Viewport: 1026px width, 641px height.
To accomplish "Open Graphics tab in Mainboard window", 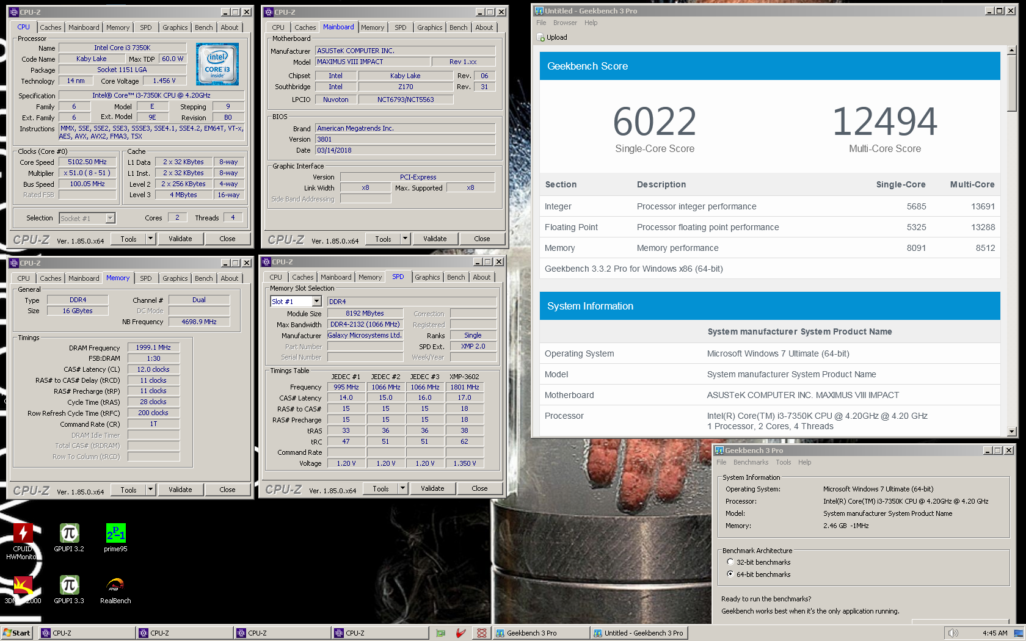I will coord(430,27).
